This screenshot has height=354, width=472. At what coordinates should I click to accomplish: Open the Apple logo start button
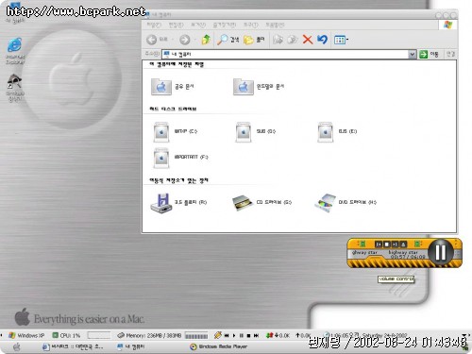click(17, 346)
